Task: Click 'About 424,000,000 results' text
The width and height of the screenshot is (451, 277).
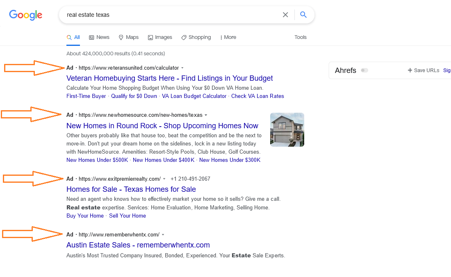Action: coord(116,54)
